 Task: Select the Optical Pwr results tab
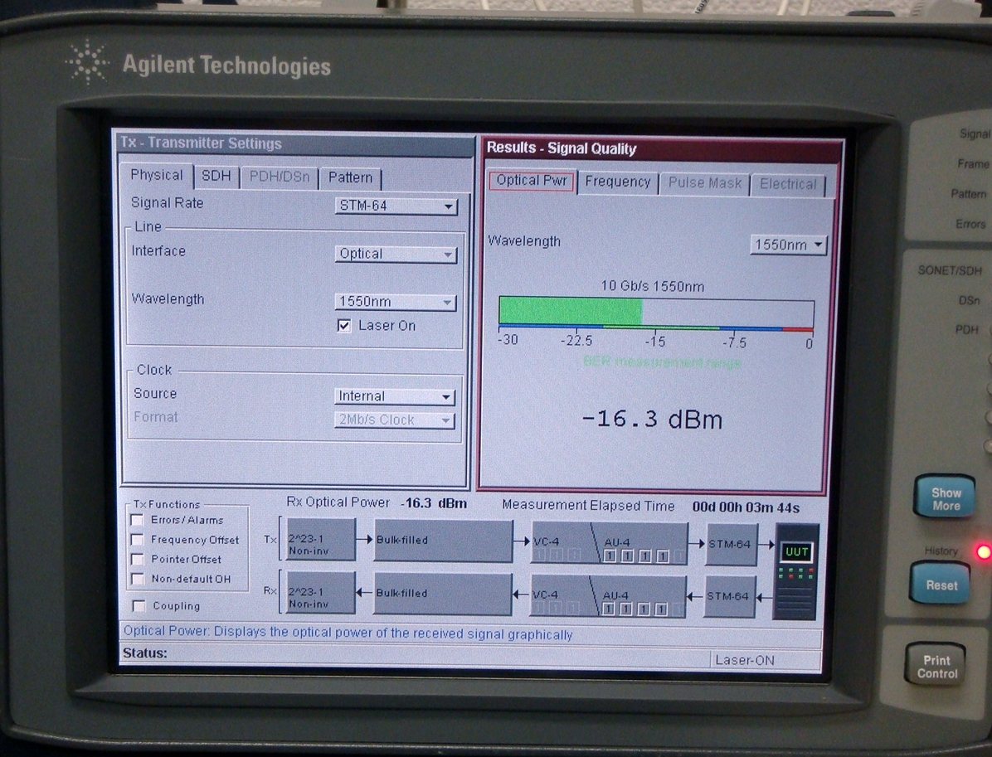point(532,181)
